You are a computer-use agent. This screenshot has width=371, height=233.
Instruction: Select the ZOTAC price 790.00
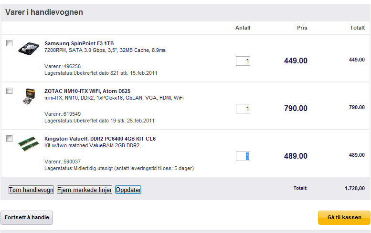coord(296,108)
